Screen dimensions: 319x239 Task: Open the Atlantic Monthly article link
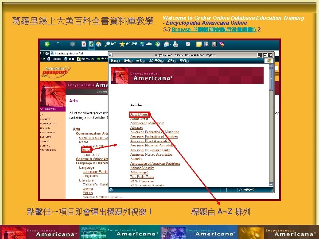(x=142, y=168)
